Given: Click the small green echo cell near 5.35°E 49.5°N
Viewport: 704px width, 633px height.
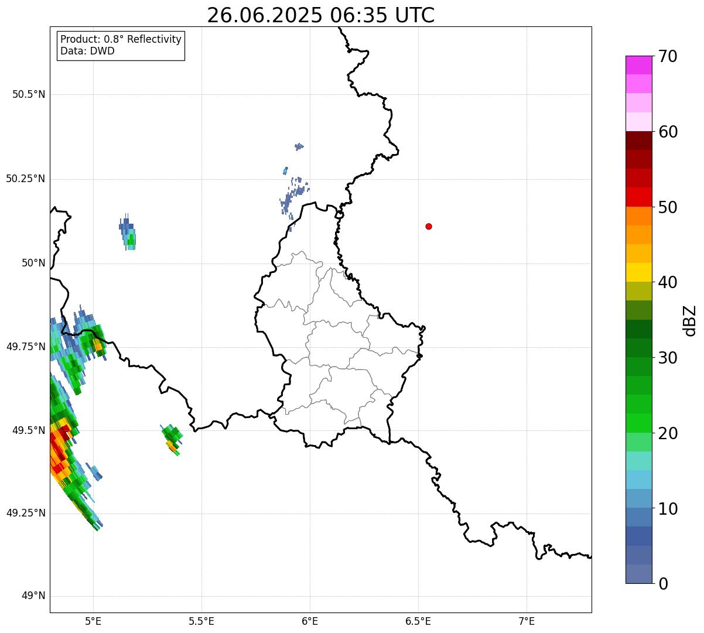Looking at the screenshot, I should (x=172, y=439).
